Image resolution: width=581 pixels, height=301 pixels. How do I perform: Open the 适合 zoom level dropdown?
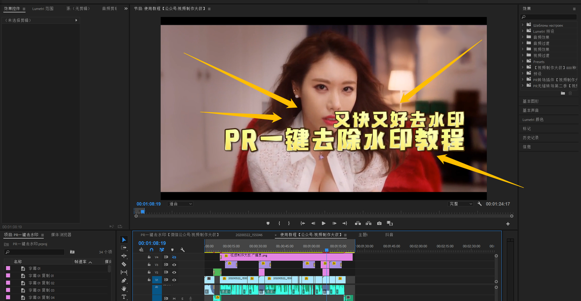coord(181,204)
